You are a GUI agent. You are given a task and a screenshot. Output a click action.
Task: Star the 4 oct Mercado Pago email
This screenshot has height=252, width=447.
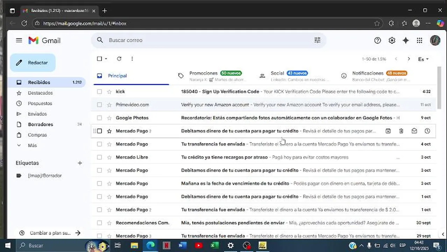click(109, 144)
